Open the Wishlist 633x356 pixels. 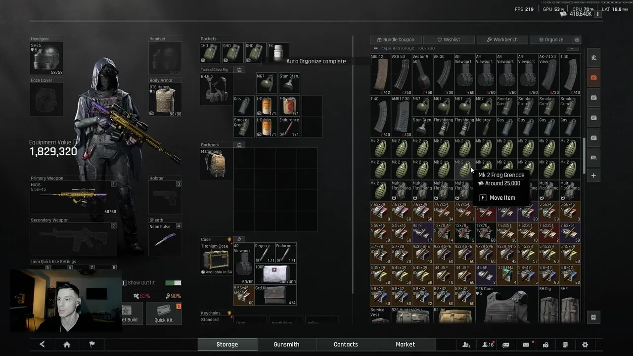pos(449,40)
